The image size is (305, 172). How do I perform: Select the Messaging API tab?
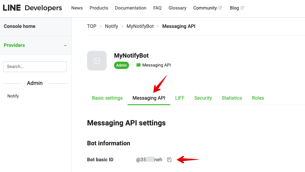[x=149, y=98]
